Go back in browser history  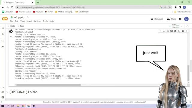(3, 7)
